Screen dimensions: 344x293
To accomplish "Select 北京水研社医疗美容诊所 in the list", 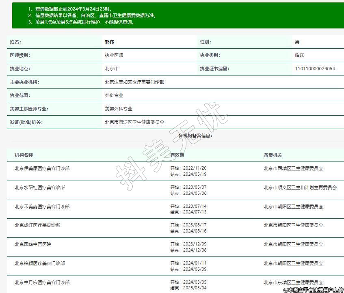I will click(39, 187).
